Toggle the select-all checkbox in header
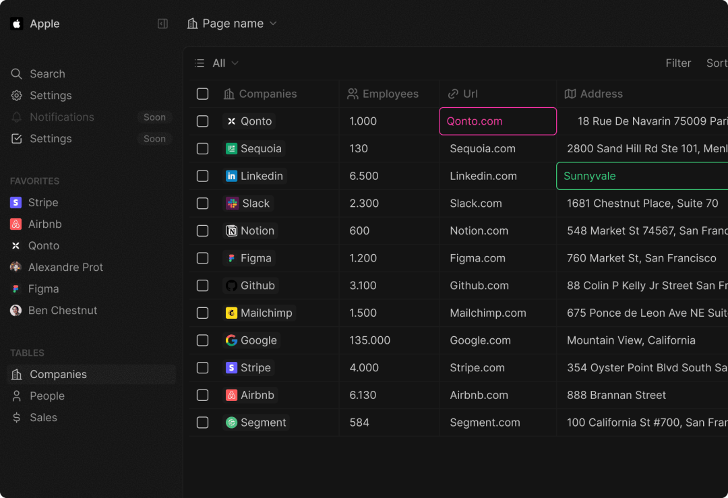This screenshot has height=498, width=728. [202, 94]
